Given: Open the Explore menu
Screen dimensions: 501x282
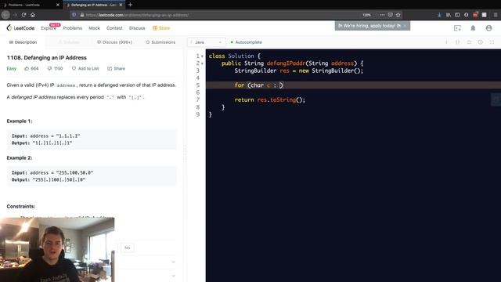Looking at the screenshot, I should pos(49,28).
